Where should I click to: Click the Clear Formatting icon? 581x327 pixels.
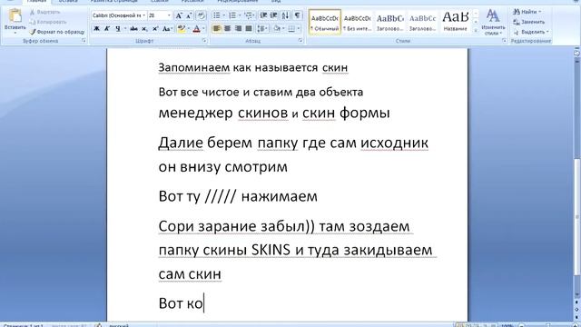(202, 15)
